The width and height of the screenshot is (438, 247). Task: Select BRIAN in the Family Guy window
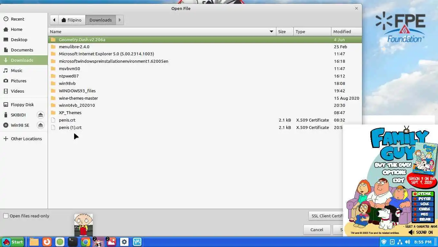pos(423,220)
